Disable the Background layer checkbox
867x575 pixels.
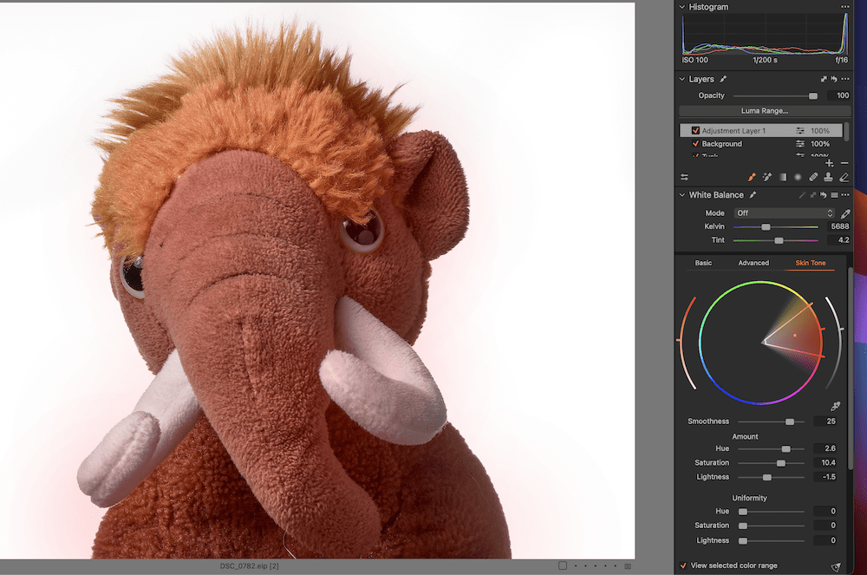pos(695,144)
